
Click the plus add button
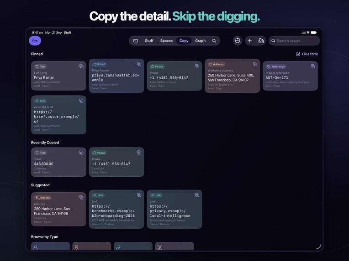[250, 41]
